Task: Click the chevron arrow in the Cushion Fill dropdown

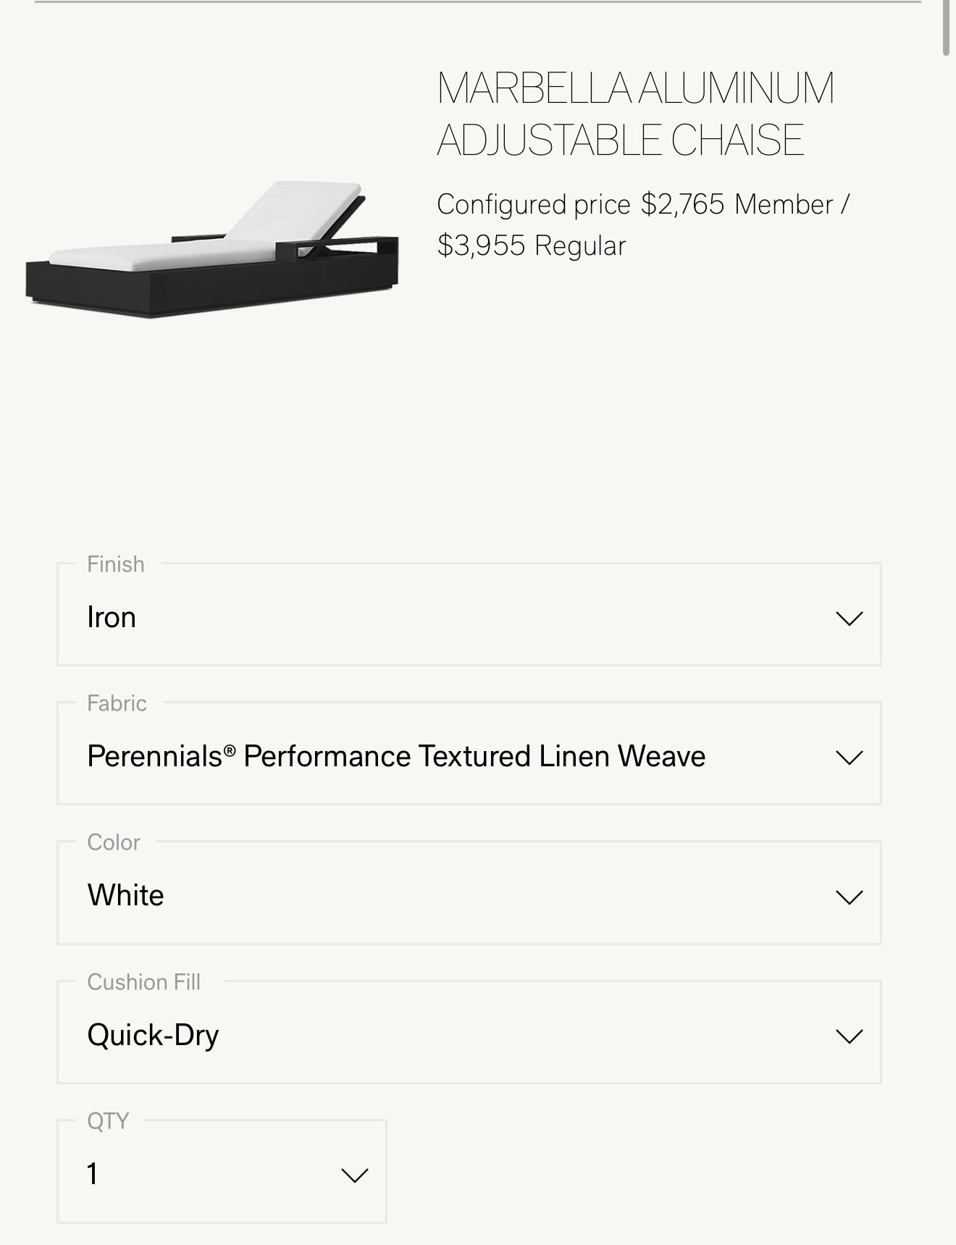Action: [849, 1036]
